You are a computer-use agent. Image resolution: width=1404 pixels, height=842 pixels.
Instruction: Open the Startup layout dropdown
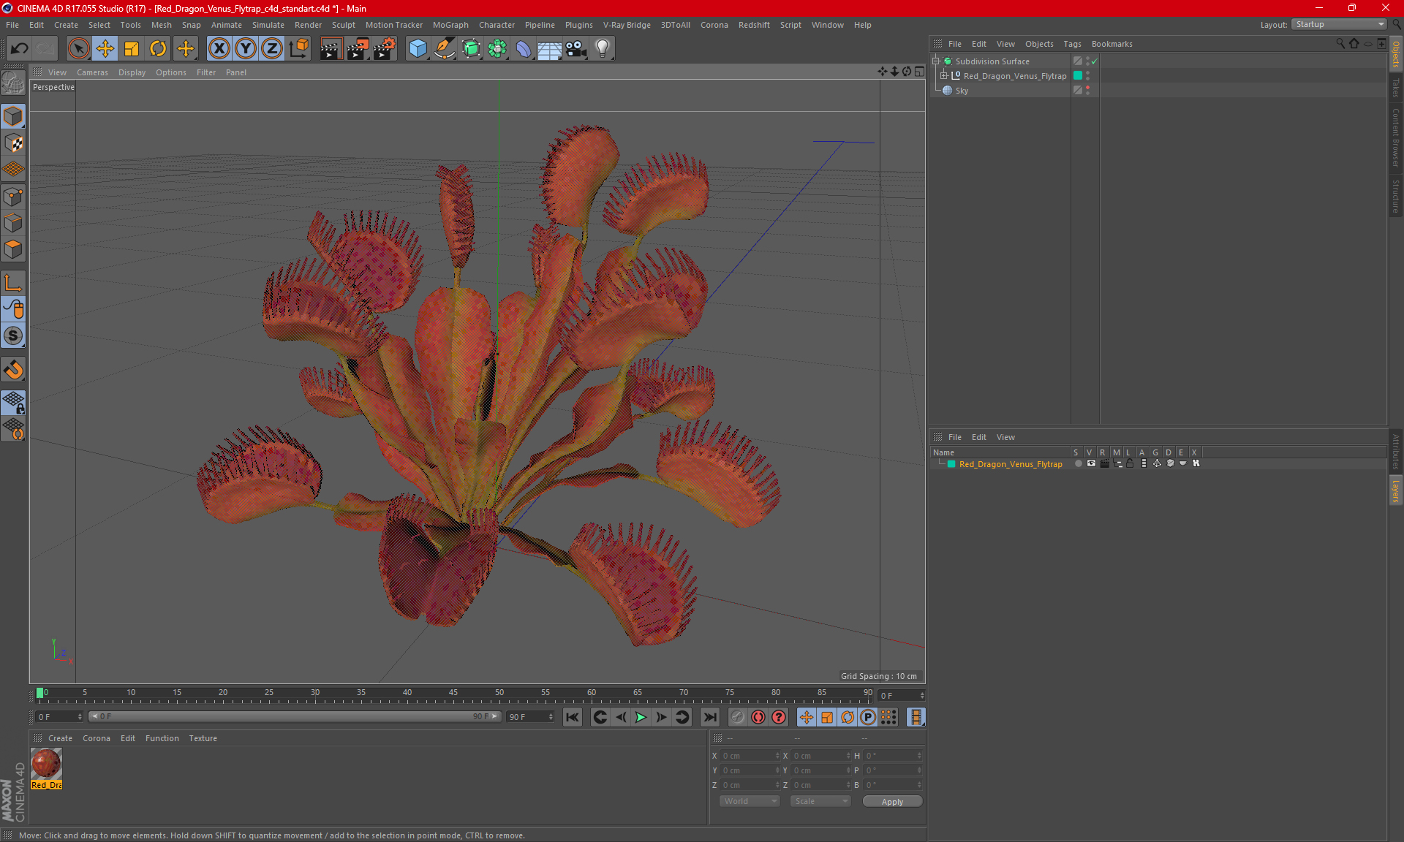1339,24
